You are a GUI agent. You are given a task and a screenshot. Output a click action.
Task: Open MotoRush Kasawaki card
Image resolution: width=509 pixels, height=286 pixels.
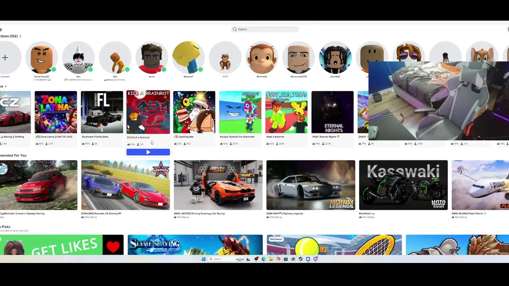(403, 185)
